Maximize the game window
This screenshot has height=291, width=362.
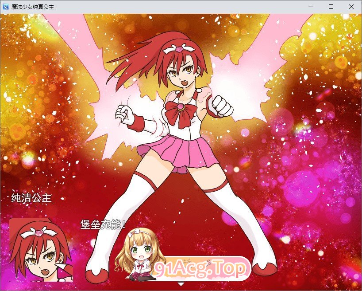pyautogui.click(x=331, y=7)
